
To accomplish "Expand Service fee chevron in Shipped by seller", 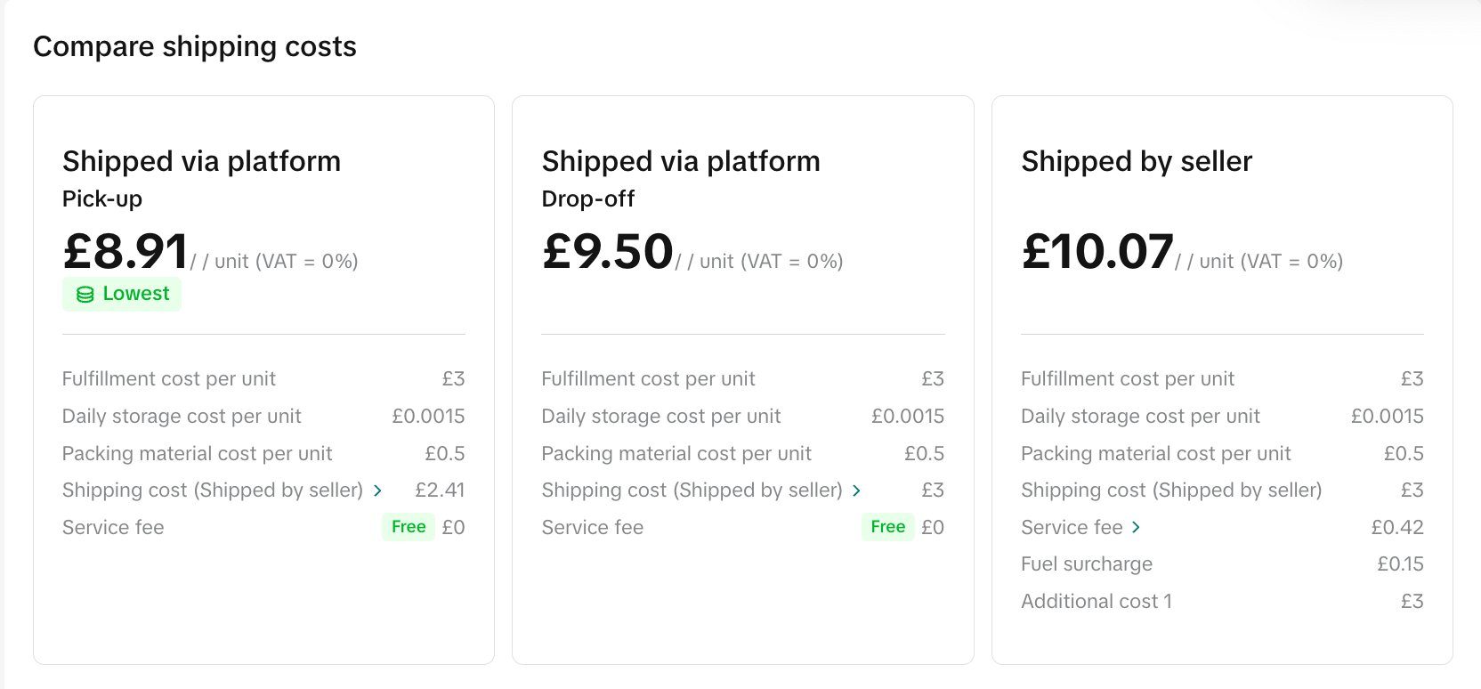I will pos(1136,528).
